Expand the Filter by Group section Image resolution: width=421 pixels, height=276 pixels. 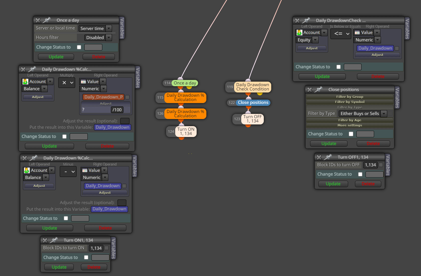tap(350, 97)
